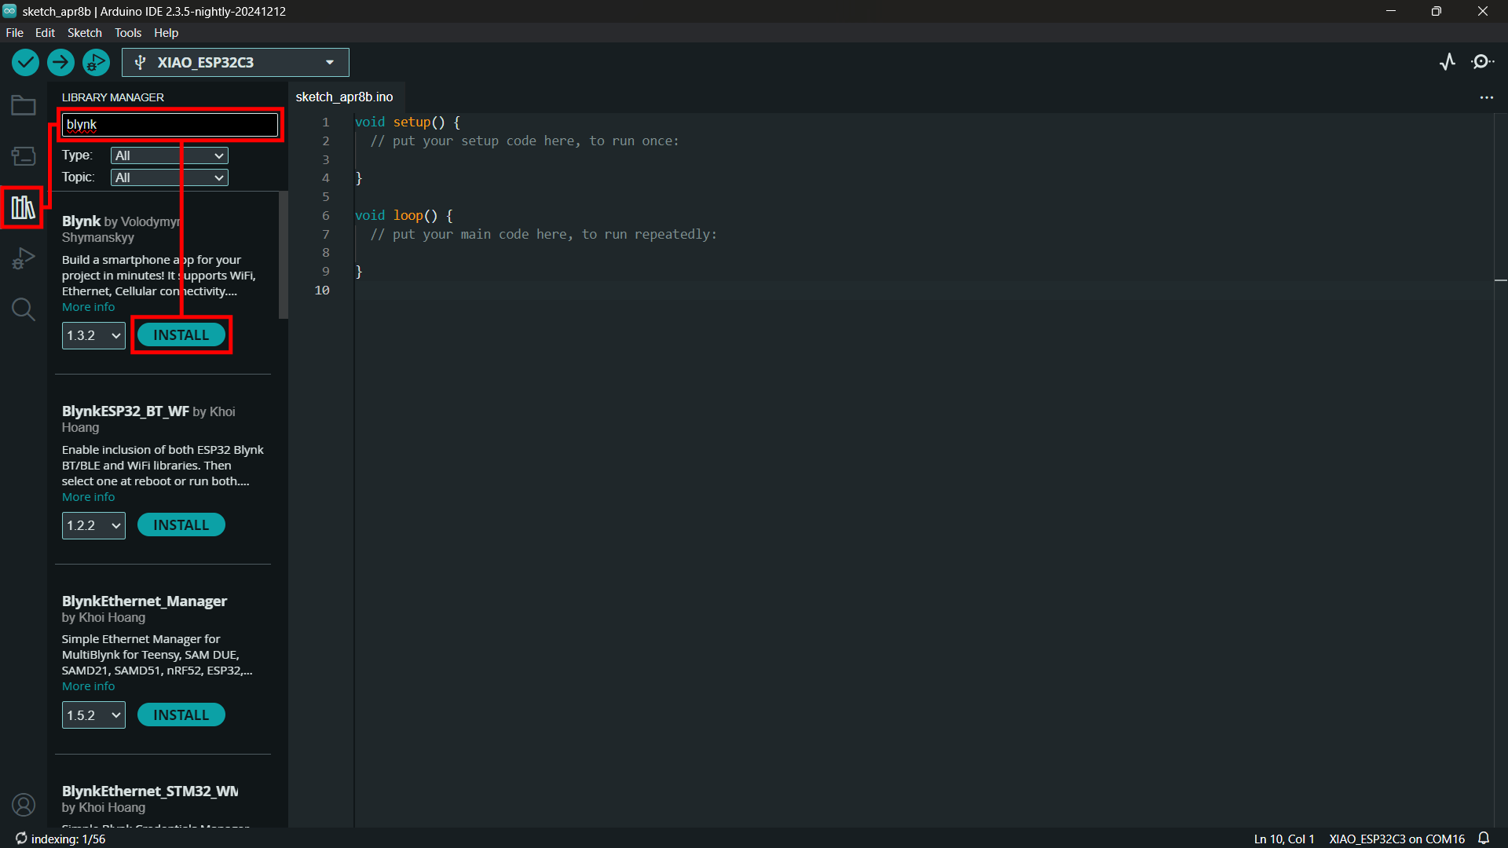Open the Search sidebar panel

tap(24, 309)
